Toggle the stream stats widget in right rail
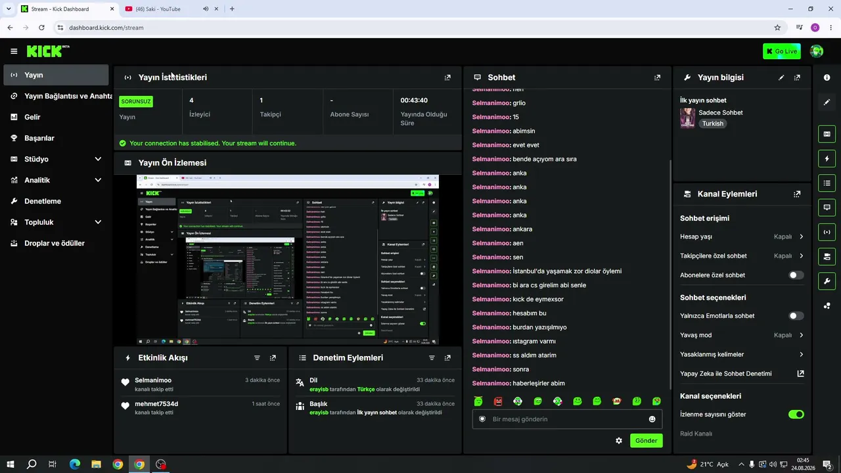The height and width of the screenshot is (473, 841). 827,232
